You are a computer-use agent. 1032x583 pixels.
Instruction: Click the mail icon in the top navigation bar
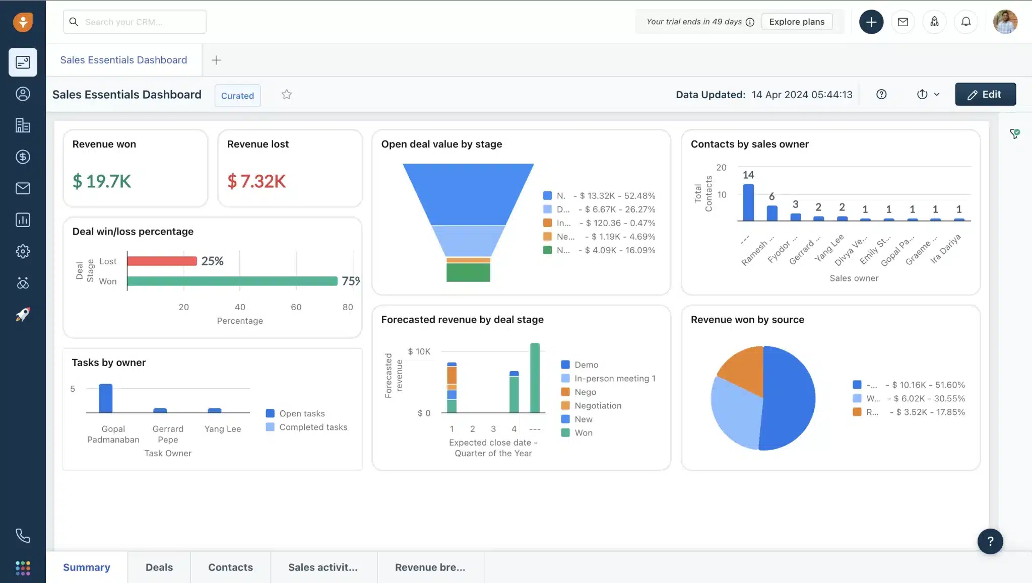point(903,21)
